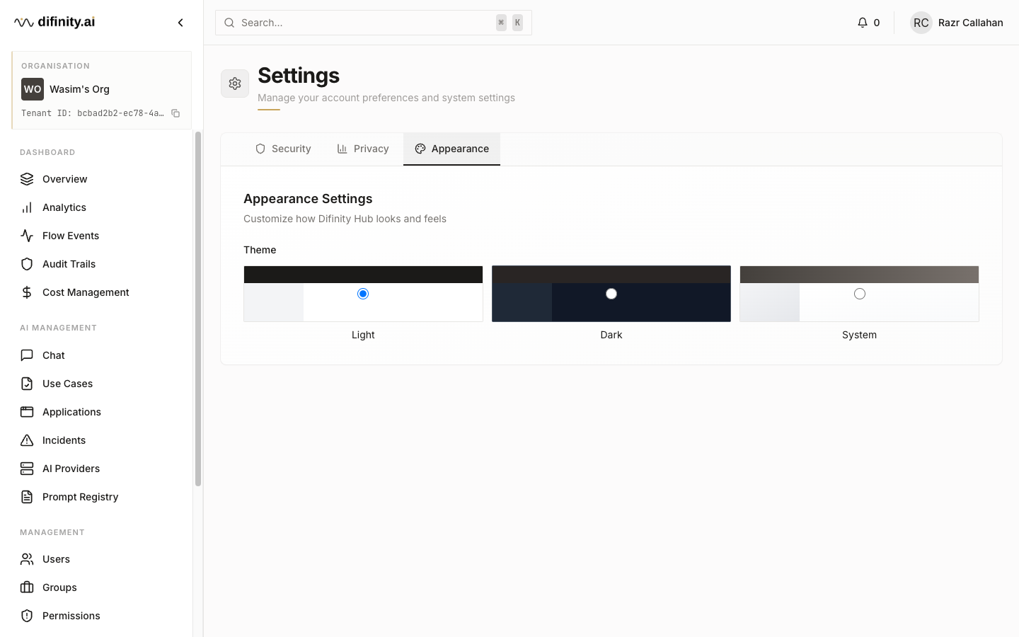Click the Dark theme preview swatch
This screenshot has height=637, width=1019.
pos(611,294)
